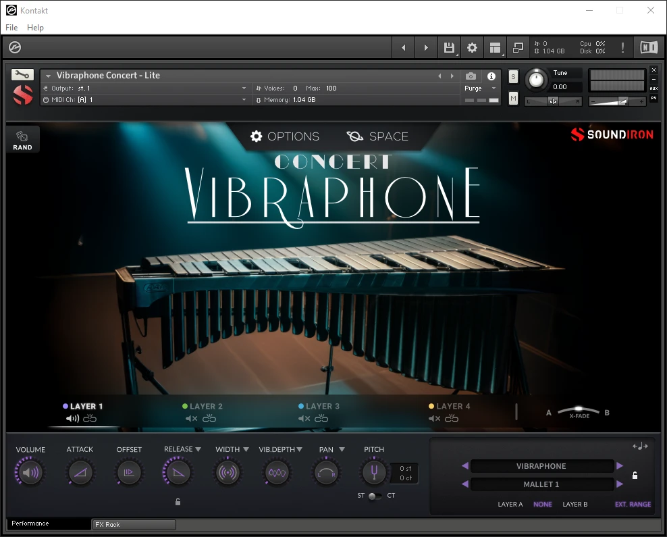Toggle the padlock beside Vibraphone selector
Screen dimensions: 667x537
(x=635, y=476)
